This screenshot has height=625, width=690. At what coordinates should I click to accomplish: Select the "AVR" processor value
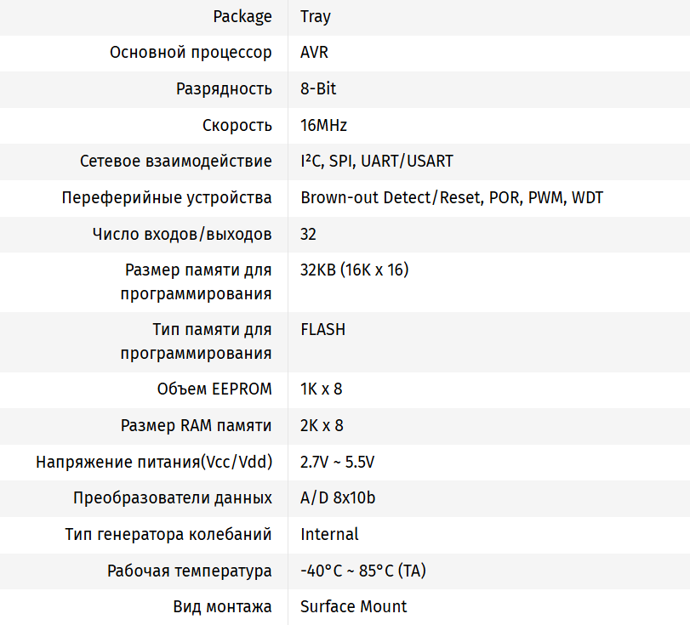[314, 53]
